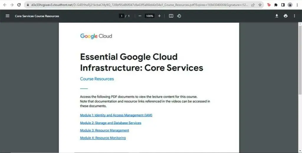Zoom out with the minus button

click(140, 16)
